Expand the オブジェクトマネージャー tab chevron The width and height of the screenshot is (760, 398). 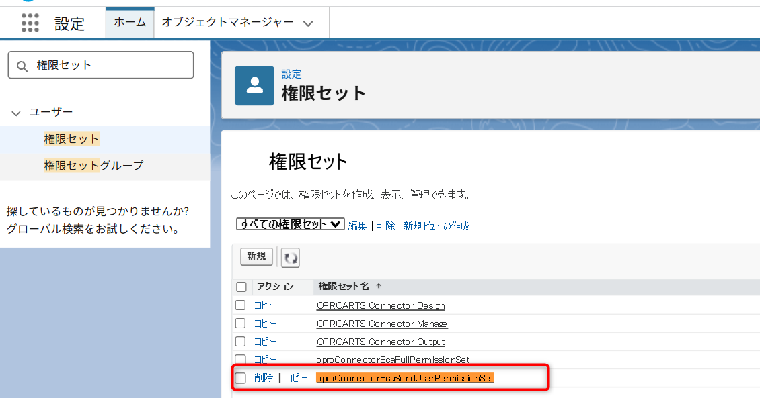[x=308, y=23]
